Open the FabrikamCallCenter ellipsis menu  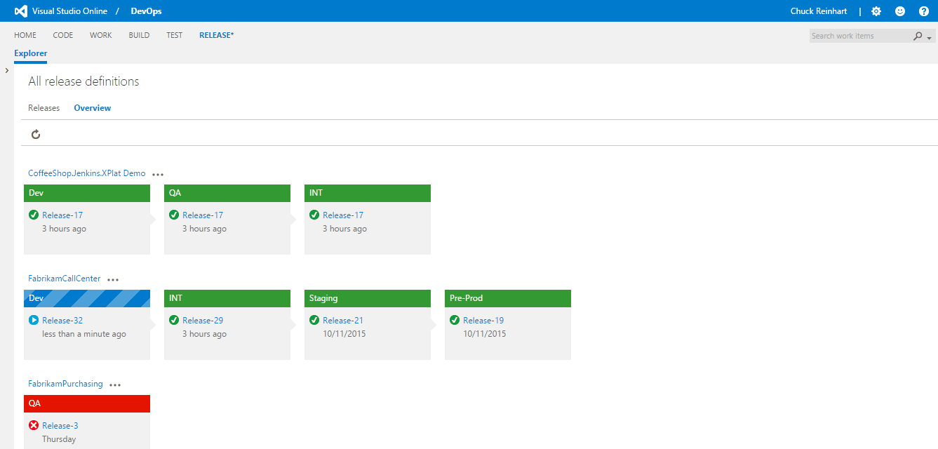click(x=113, y=279)
